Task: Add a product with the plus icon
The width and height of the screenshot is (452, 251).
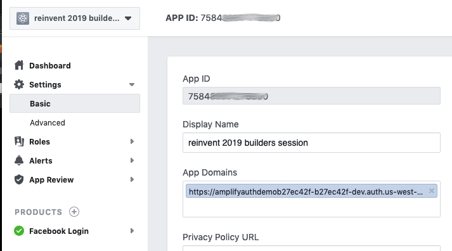Action: 74,212
